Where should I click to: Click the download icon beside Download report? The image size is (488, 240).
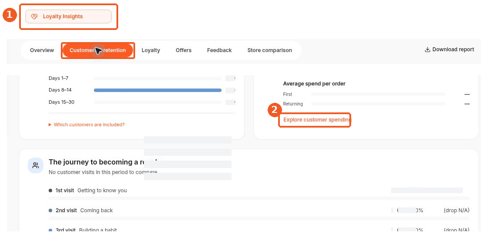click(427, 49)
